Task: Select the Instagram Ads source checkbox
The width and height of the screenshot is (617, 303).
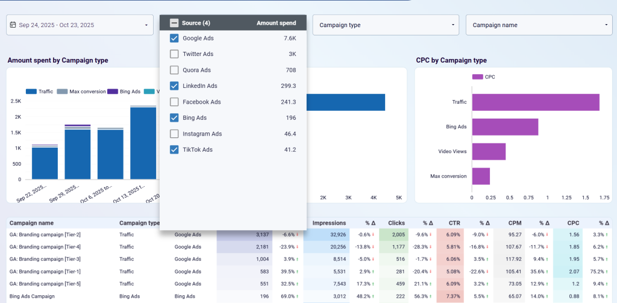Action: tap(174, 134)
